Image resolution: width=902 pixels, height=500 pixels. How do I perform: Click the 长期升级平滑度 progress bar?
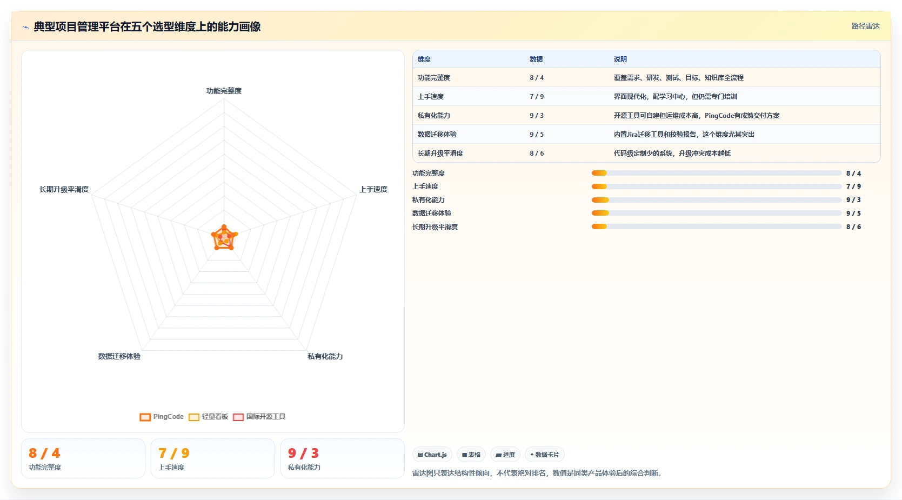[717, 227]
